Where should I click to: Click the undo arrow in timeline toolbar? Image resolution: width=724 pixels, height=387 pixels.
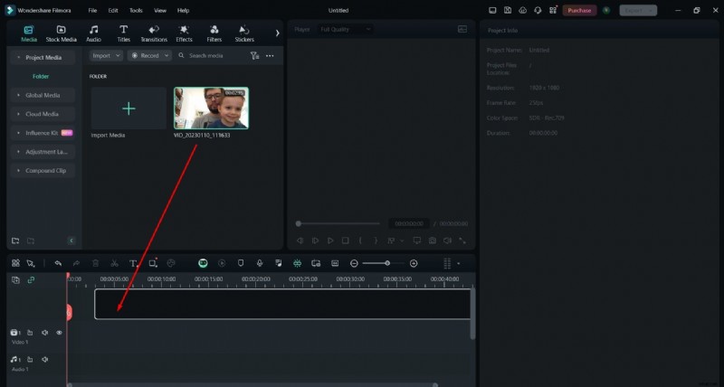(58, 263)
